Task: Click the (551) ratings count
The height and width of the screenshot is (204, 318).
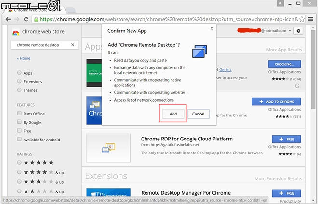Action: 297,117
